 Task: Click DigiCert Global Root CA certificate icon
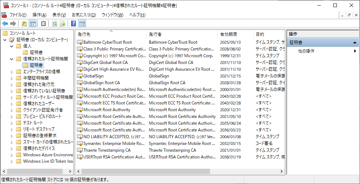coord(80,63)
